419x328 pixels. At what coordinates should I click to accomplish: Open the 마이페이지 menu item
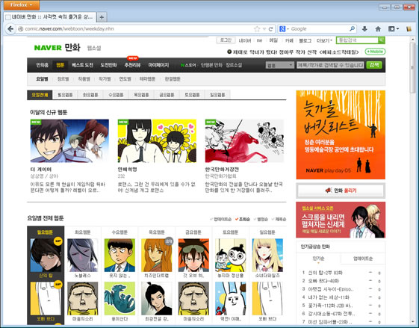pos(158,65)
